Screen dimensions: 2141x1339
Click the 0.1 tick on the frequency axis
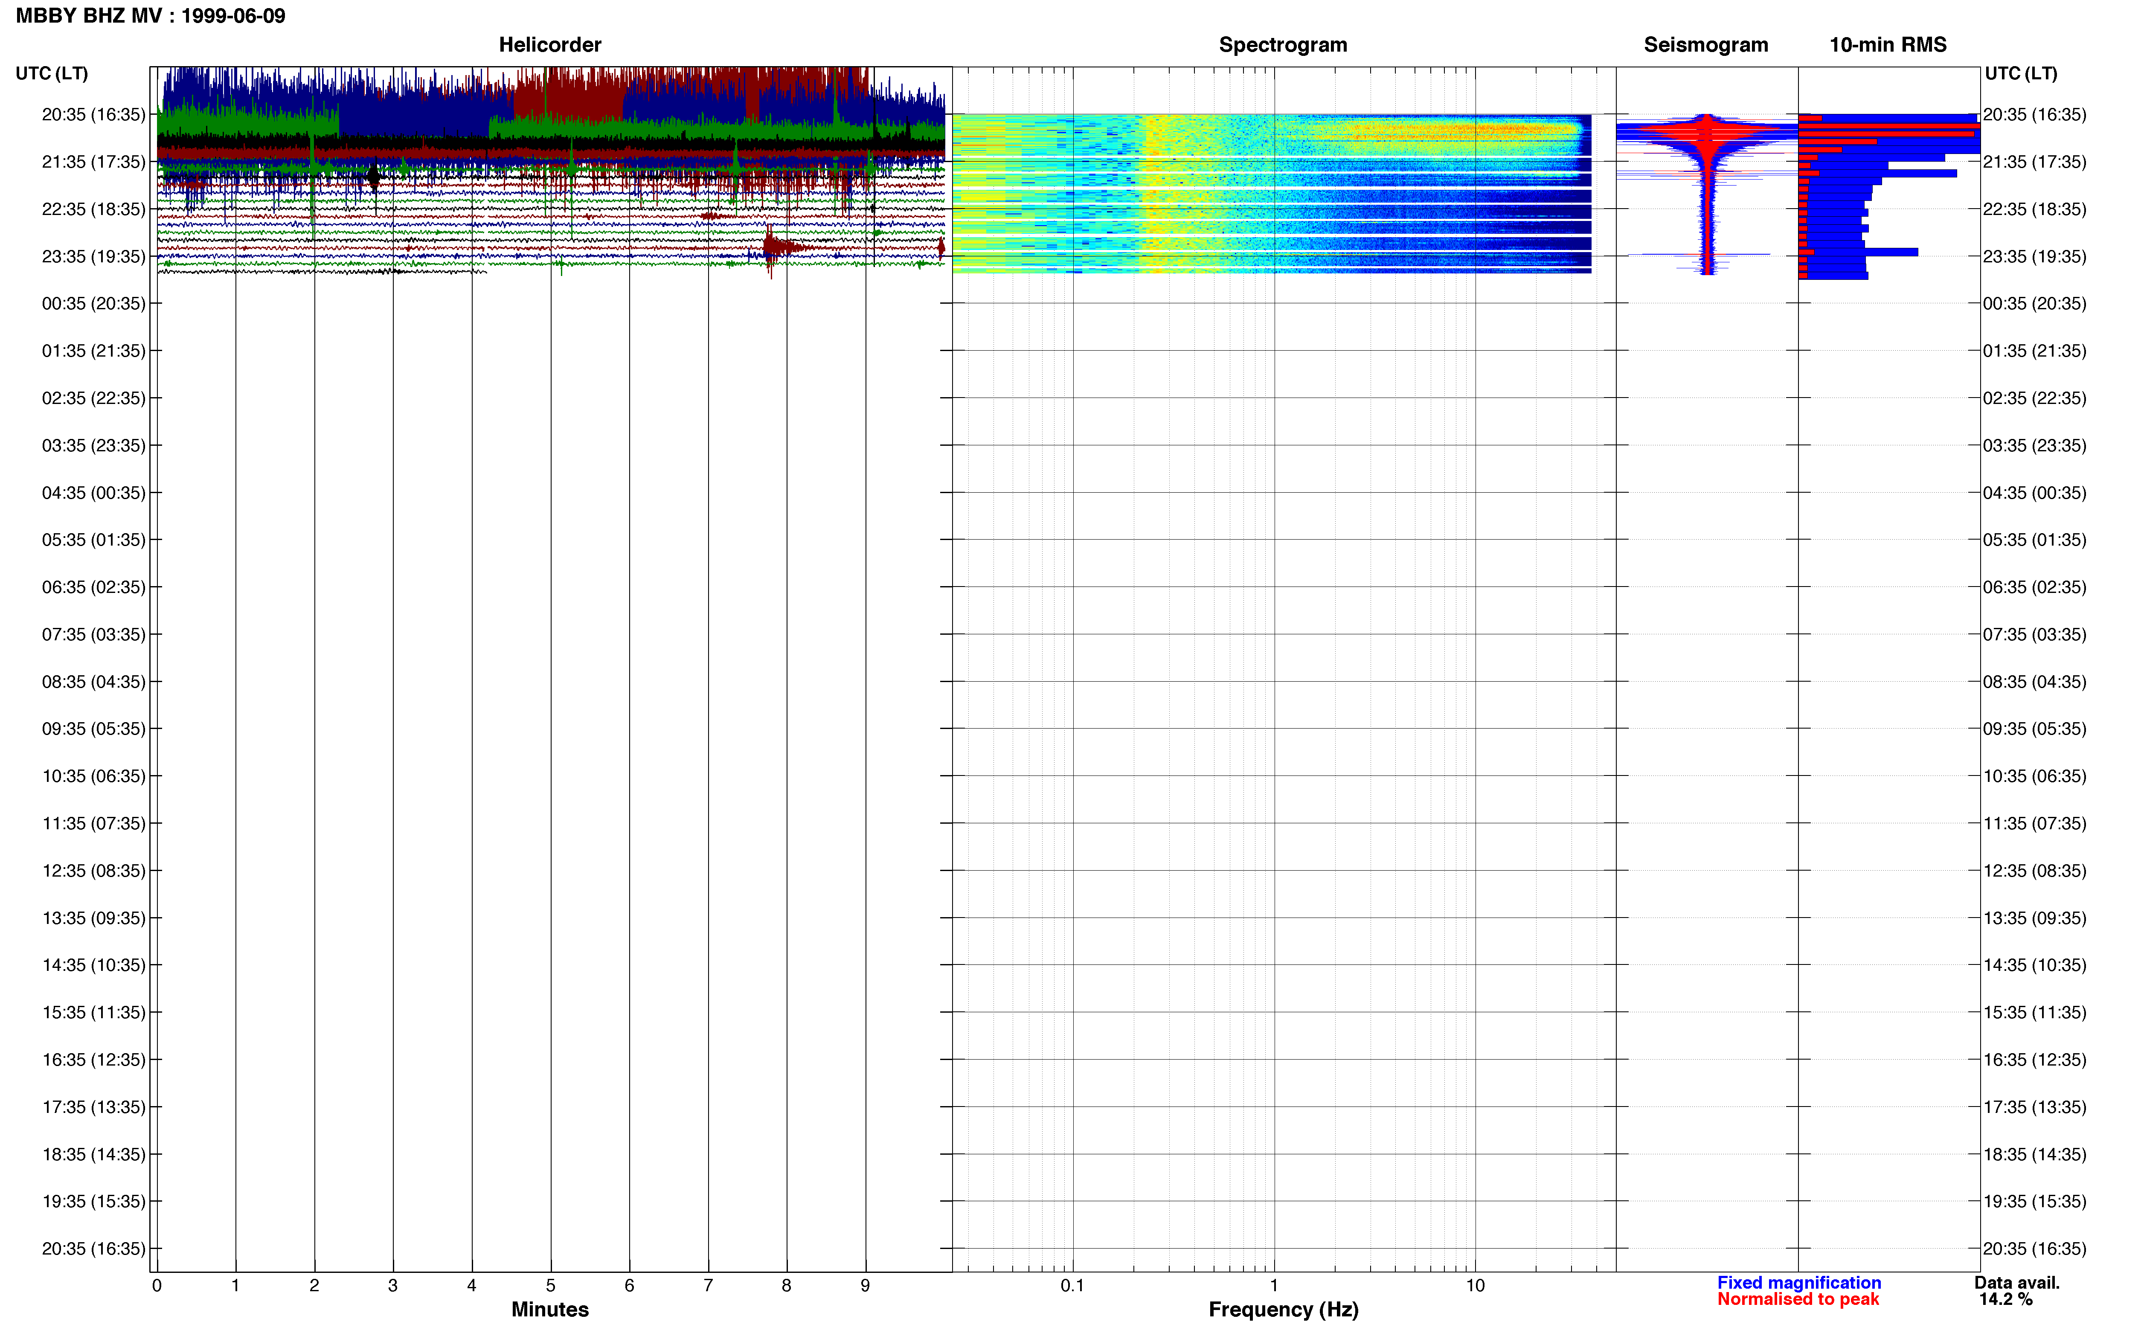coord(1072,1285)
